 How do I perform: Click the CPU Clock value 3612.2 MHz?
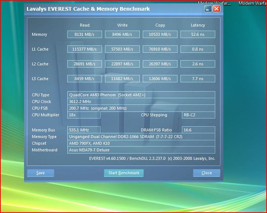click(141, 102)
